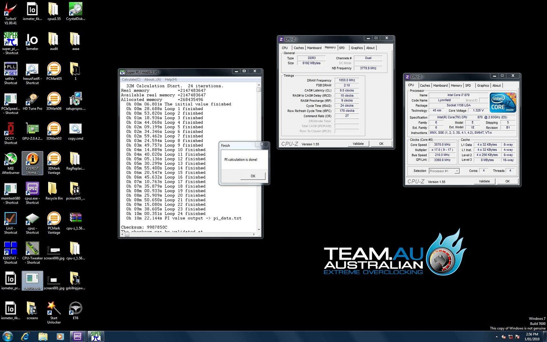Switch to CPU-Z via the taskbar button
This screenshot has width=547, height=342.
click(x=78, y=336)
